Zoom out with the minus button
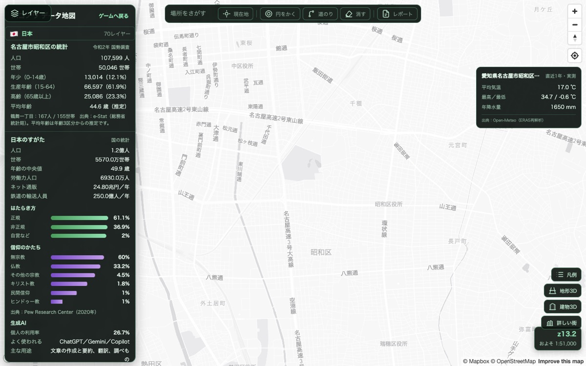The height and width of the screenshot is (366, 586). click(575, 25)
